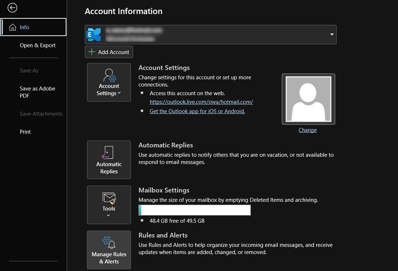398x271 pixels.
Task: Choose Save as Adobe PDF
Action: click(x=38, y=92)
